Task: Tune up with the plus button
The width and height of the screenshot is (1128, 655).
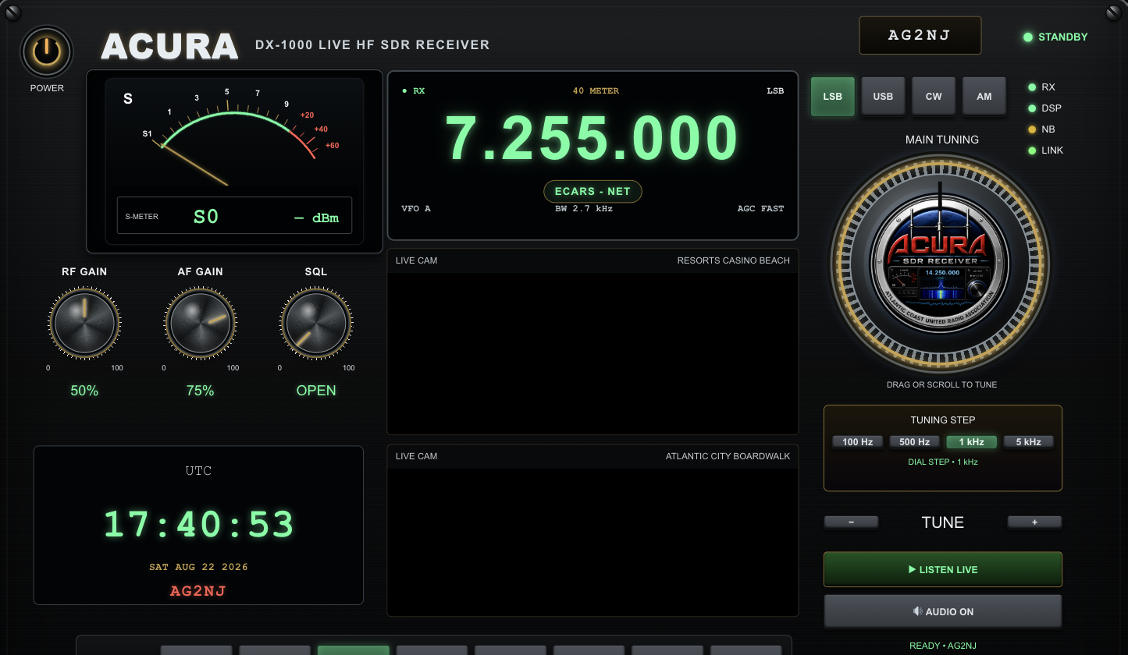Action: [x=1034, y=522]
